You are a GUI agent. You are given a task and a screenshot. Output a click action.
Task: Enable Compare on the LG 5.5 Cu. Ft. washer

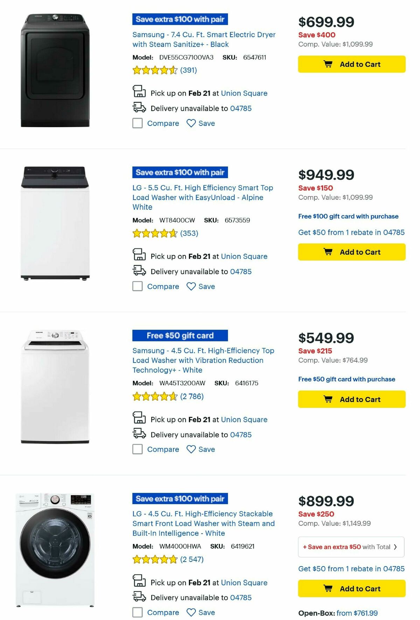click(x=137, y=286)
